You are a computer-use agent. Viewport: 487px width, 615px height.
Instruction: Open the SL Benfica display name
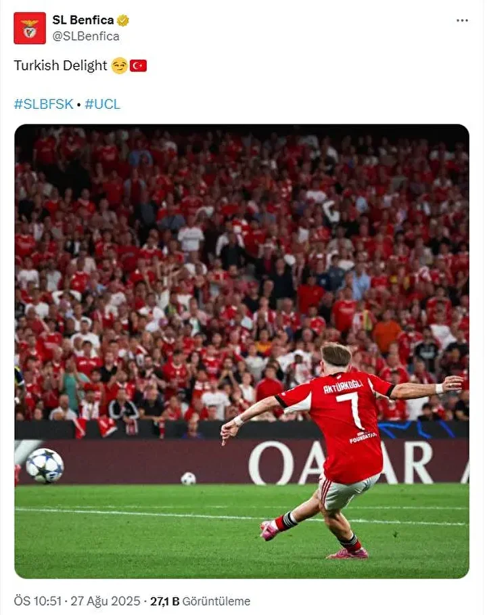pos(83,20)
